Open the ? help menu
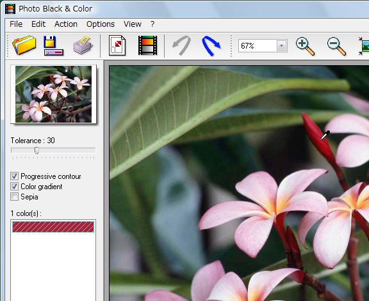Image resolution: width=369 pixels, height=301 pixels. pyautogui.click(x=152, y=24)
